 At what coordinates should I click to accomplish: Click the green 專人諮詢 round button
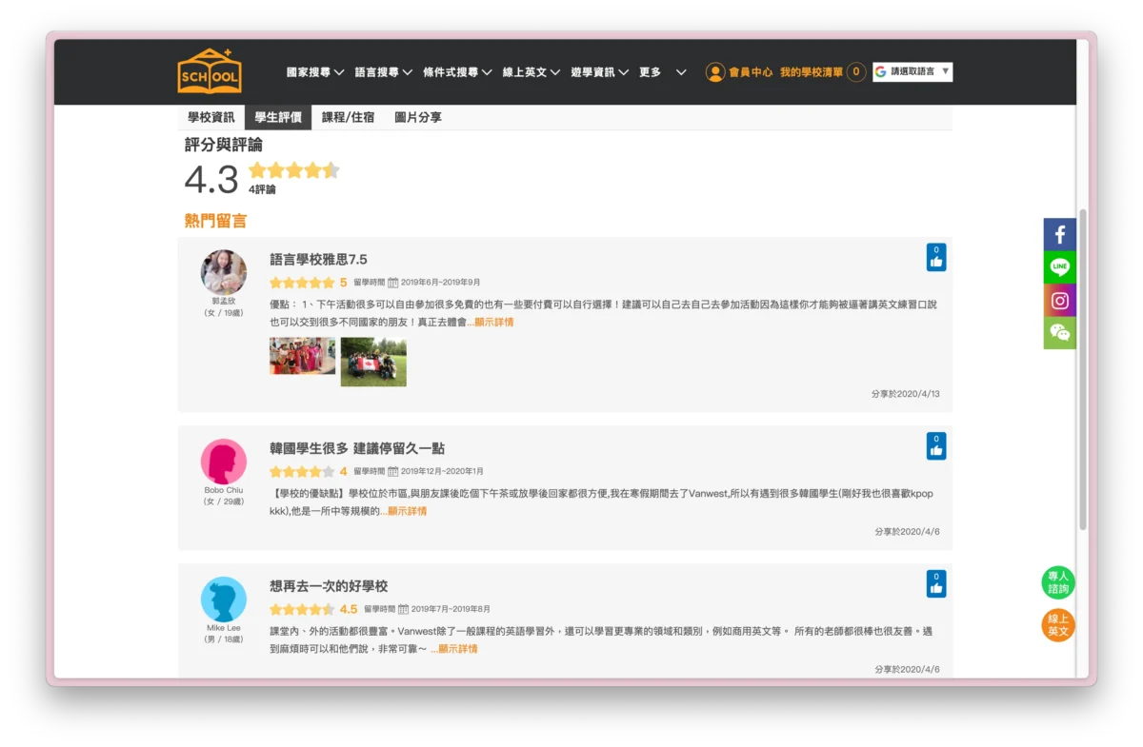[x=1058, y=582]
